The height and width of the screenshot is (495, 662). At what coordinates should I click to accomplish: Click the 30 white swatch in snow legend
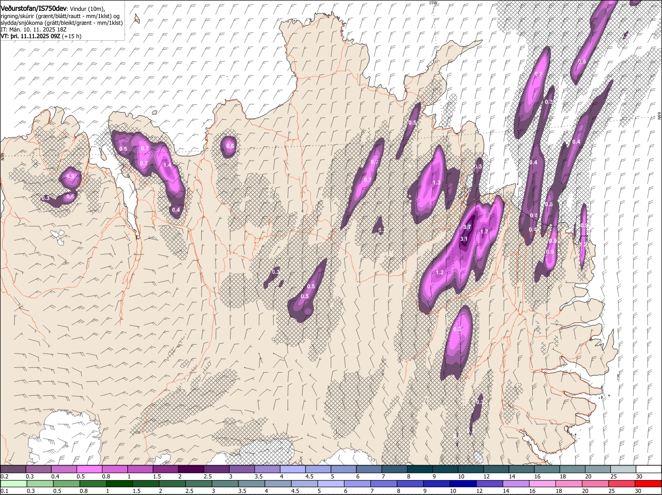coord(649,469)
